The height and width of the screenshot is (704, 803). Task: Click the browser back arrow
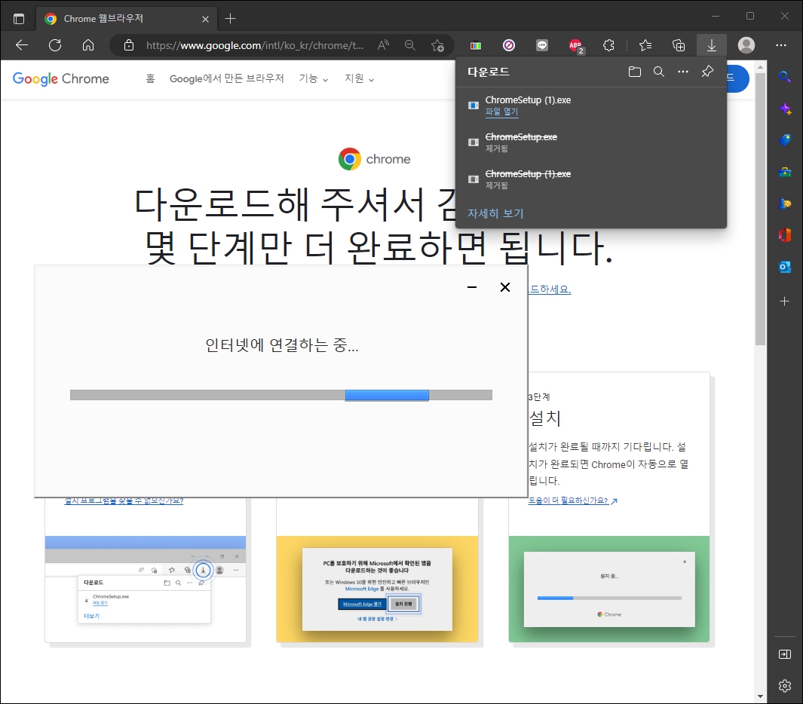pyautogui.click(x=22, y=45)
